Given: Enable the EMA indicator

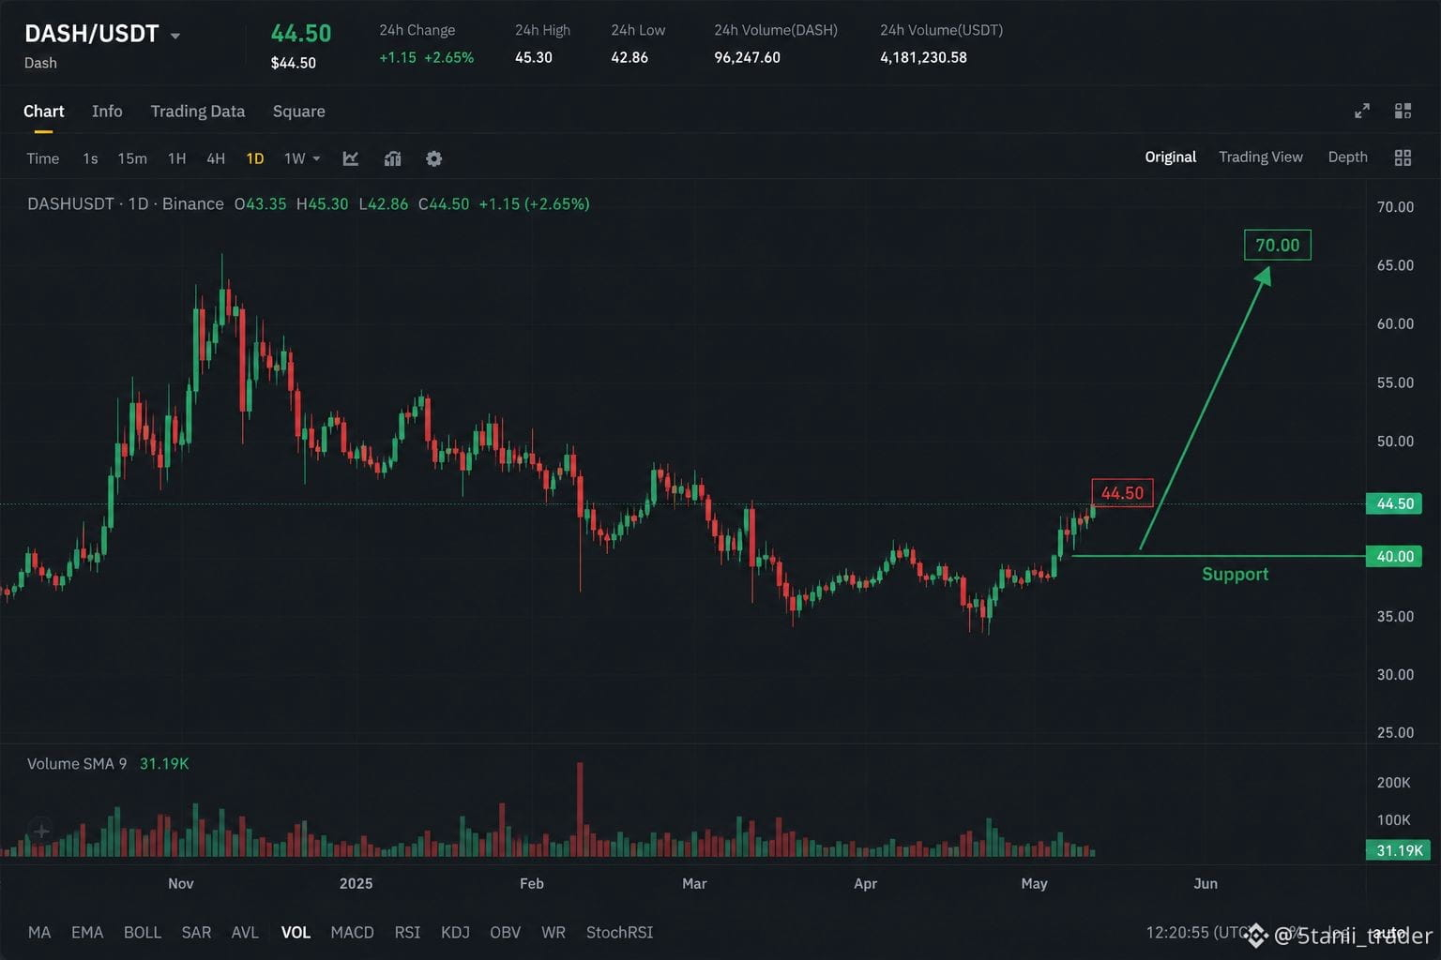Looking at the screenshot, I should 87,932.
